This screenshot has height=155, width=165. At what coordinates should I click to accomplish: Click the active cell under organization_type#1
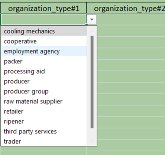pyautogui.click(x=43, y=19)
